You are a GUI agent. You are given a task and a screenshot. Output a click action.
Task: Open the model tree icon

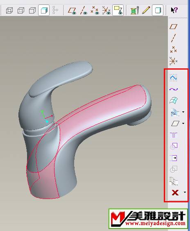point(55,10)
